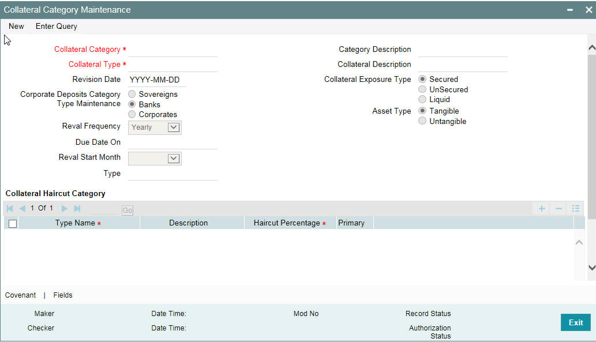The height and width of the screenshot is (342, 596).
Task: Click main scrollbar up arrow
Action: [x=592, y=47]
